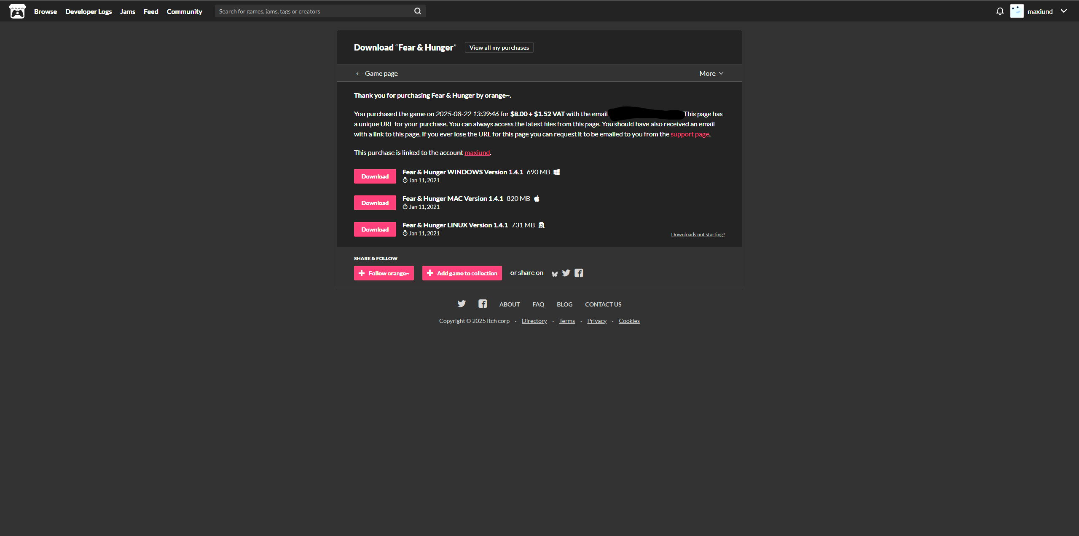Open footer Facebook icon
The width and height of the screenshot is (1079, 536).
pyautogui.click(x=483, y=304)
